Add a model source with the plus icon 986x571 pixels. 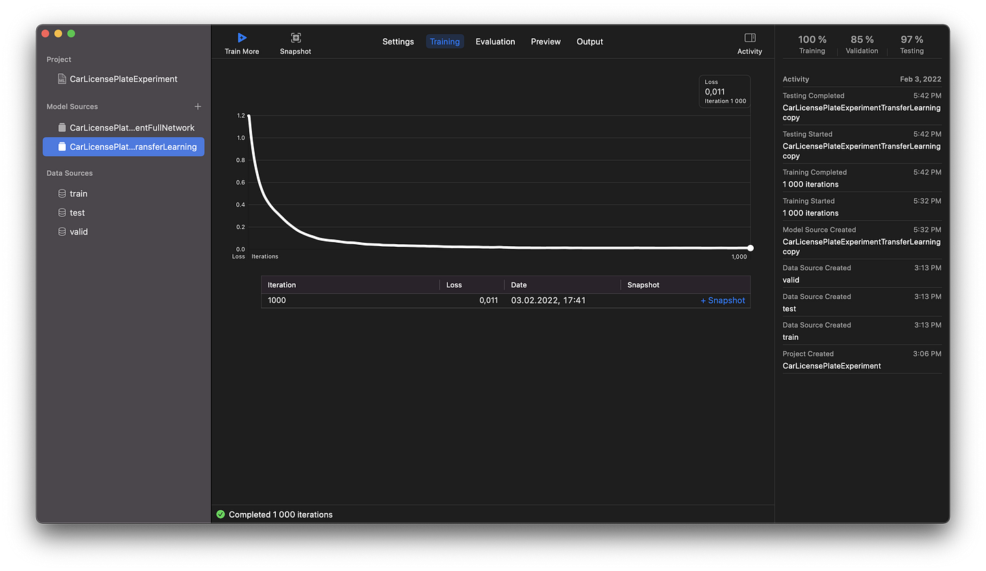click(x=198, y=107)
